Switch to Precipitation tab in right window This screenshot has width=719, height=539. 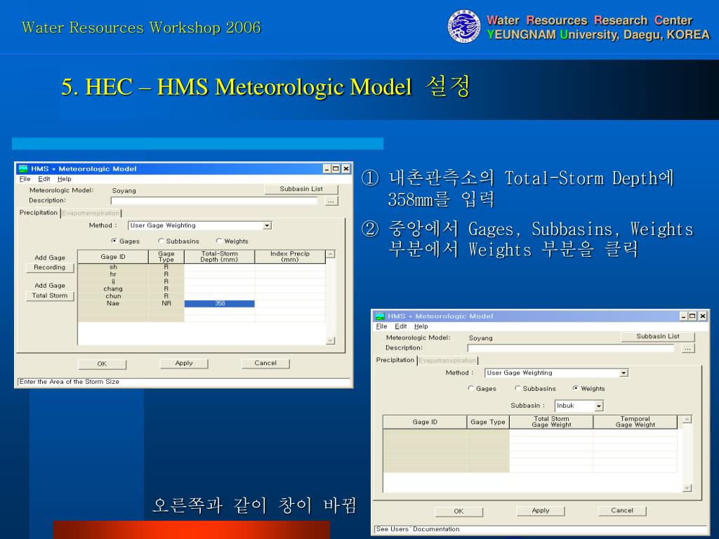click(x=395, y=360)
